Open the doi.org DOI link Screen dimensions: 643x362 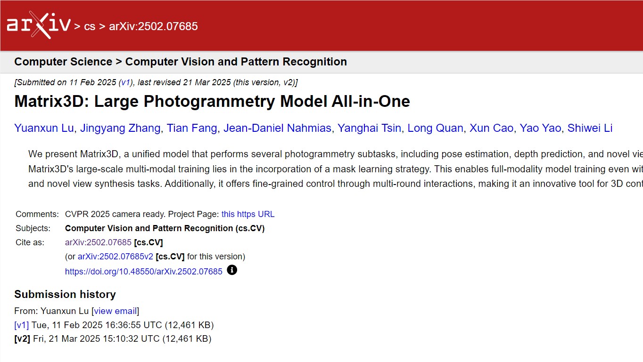tap(144, 271)
